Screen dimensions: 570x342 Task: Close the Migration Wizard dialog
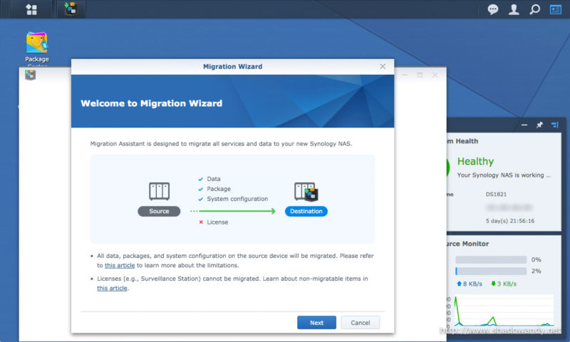coord(383,66)
